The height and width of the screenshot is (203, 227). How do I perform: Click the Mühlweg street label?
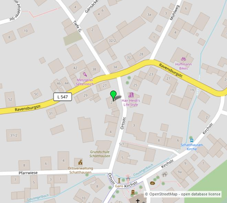point(174,13)
